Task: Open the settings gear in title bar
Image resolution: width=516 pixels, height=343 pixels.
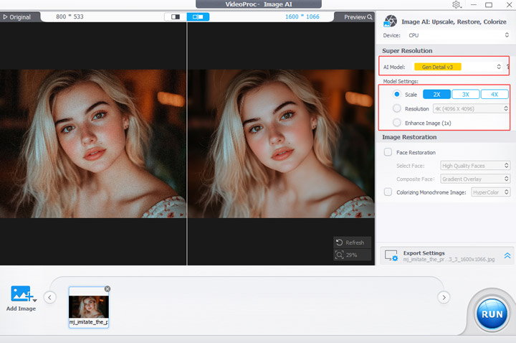Action: point(457,4)
